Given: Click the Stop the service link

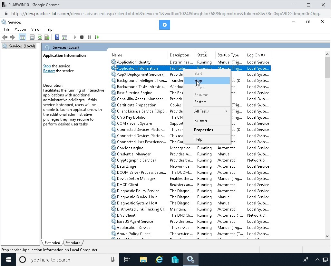Looking at the screenshot, I should pos(47,66).
